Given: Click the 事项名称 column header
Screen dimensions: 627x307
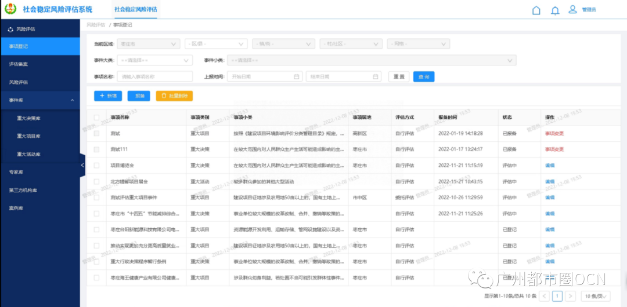Looking at the screenshot, I should coord(120,118).
